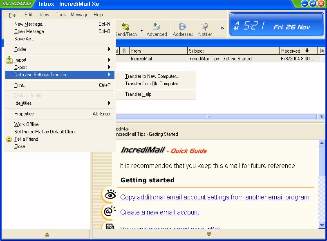The width and height of the screenshot is (327, 241).
Task: Open the Advanced toolbar icon
Action: (x=157, y=27)
